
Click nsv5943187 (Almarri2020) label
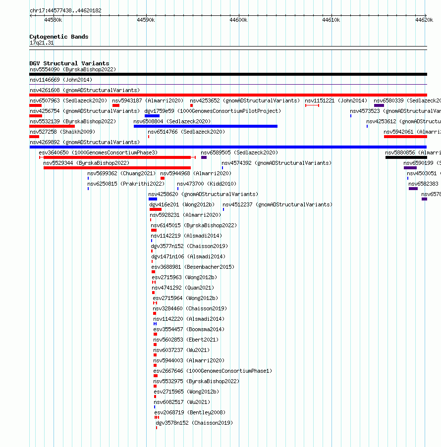[x=148, y=100]
